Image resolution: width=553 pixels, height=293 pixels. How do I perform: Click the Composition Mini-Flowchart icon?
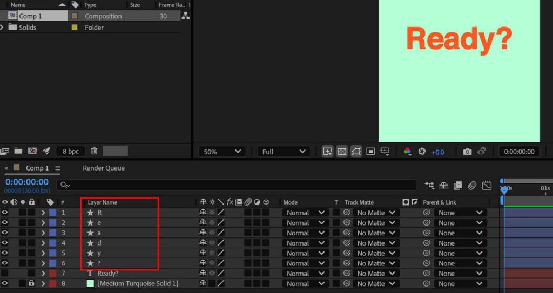[x=429, y=186]
